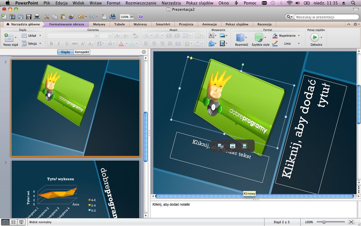Click the Nowy slajd icon

(9, 38)
